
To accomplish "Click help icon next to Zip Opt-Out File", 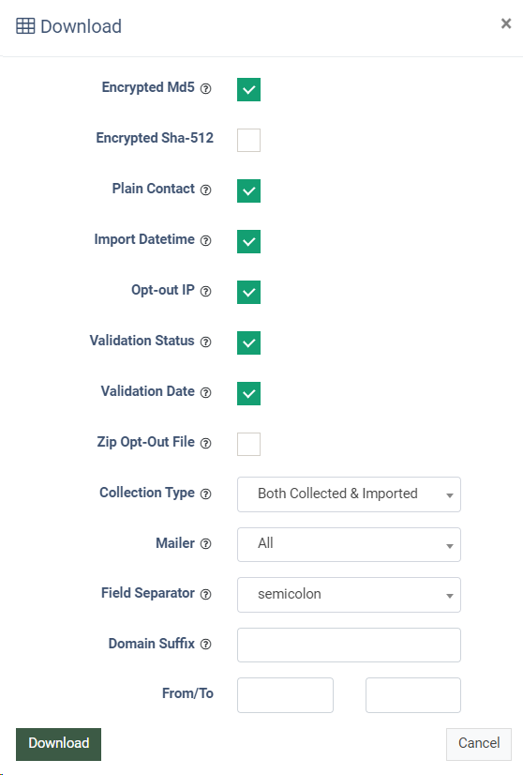I will (206, 444).
